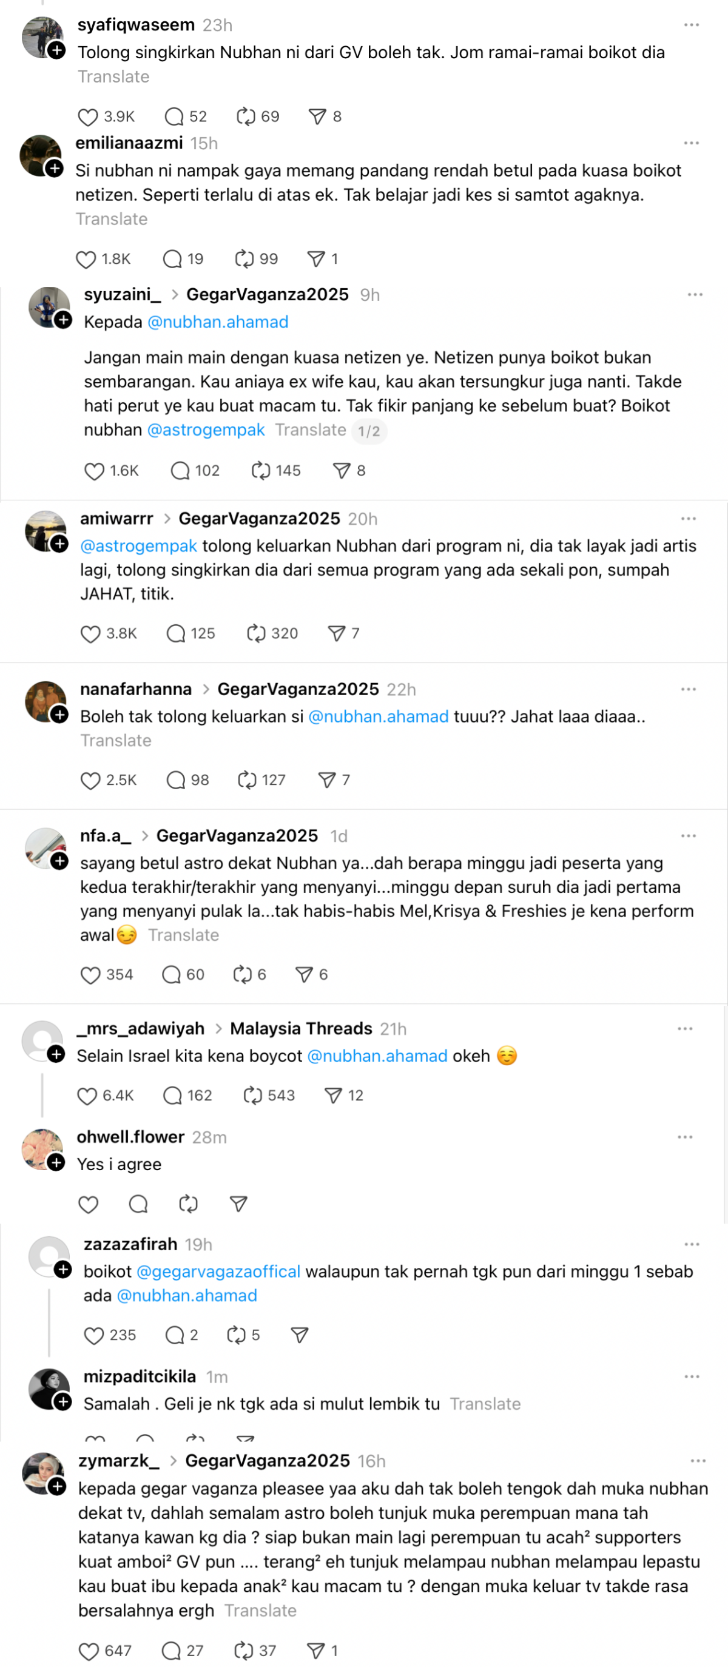728x1667 pixels.
Task: Open the Malaysia Threads topic tag
Action: [x=301, y=1029]
